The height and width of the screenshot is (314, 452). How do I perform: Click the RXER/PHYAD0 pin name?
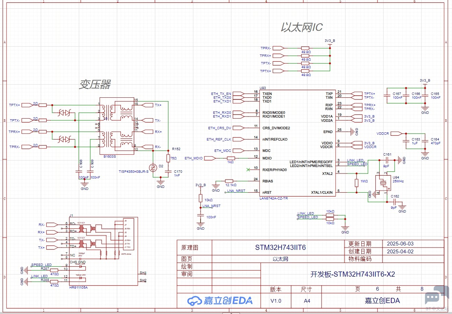pyautogui.click(x=275, y=170)
